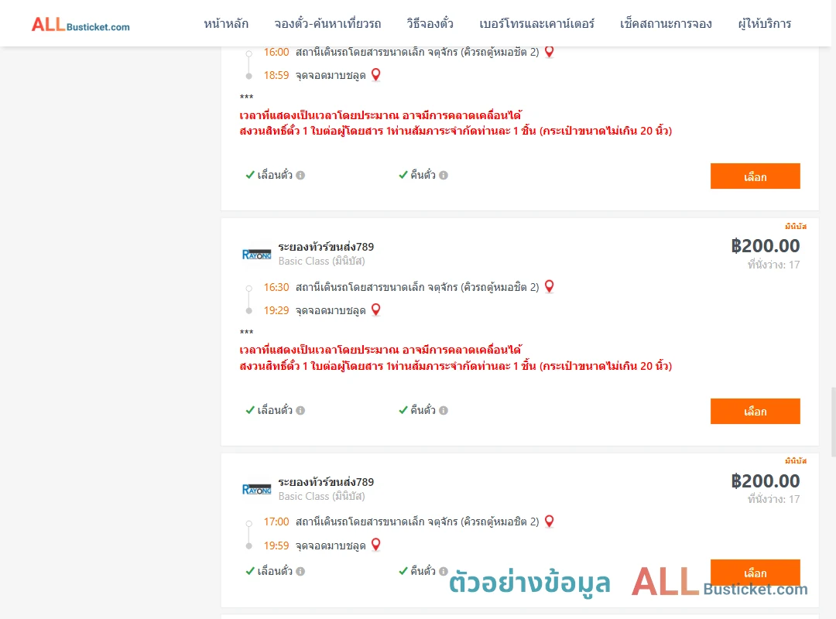Click operator name ระยองทัวร์ขนส่ง789 in 16:30 trip

click(x=326, y=247)
